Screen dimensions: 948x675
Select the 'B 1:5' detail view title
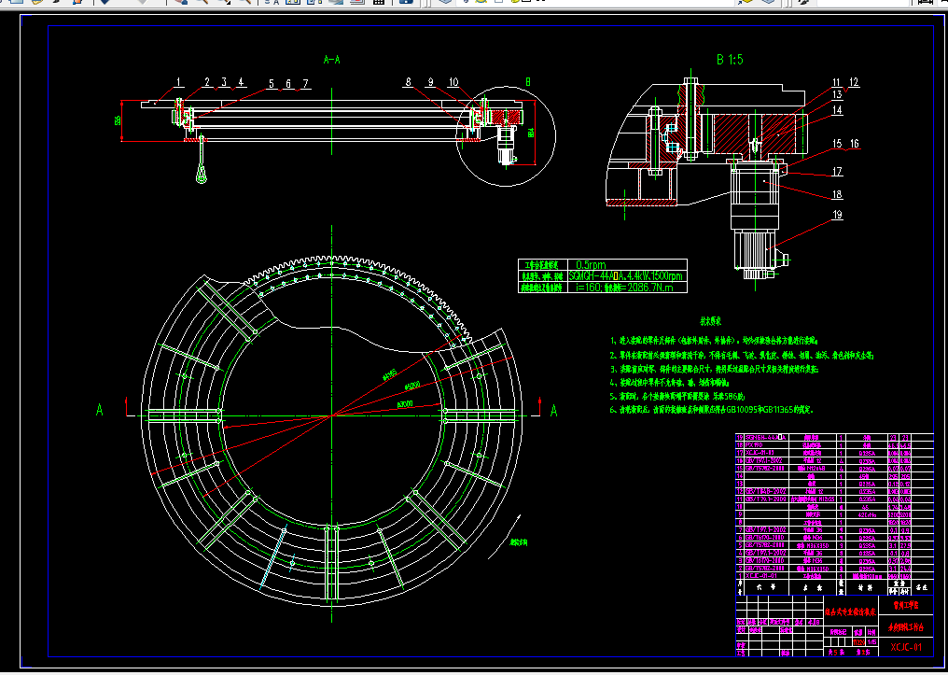point(730,59)
